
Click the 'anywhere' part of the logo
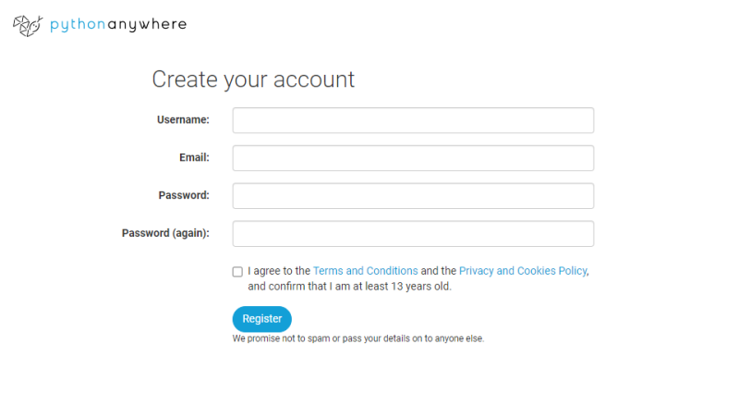point(151,25)
